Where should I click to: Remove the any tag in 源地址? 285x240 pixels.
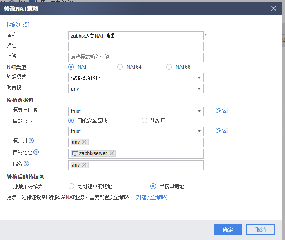tap(85, 142)
